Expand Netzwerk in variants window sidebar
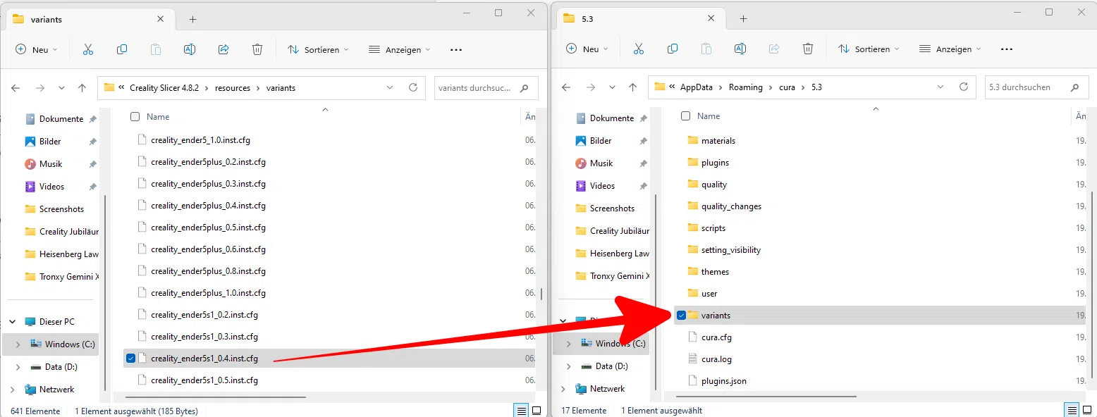 [x=13, y=390]
